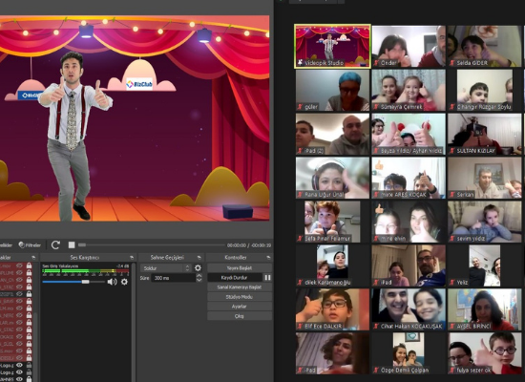The width and height of the screenshot is (525, 382).
Task: Adjust the audio mixer volume slider
Action: pos(73,282)
